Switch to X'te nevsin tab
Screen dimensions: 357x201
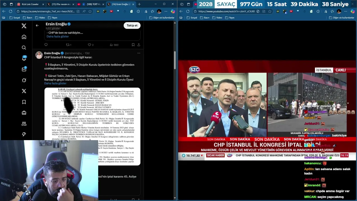[x=60, y=4]
